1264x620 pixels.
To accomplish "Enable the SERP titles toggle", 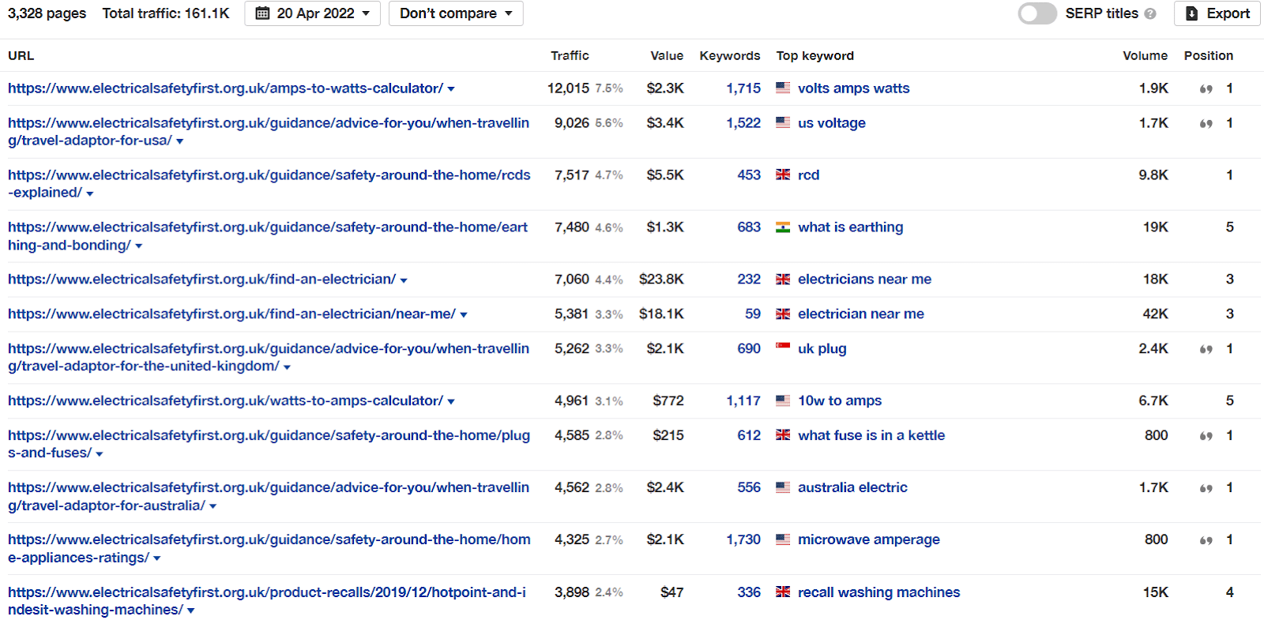I will pos(1037,13).
